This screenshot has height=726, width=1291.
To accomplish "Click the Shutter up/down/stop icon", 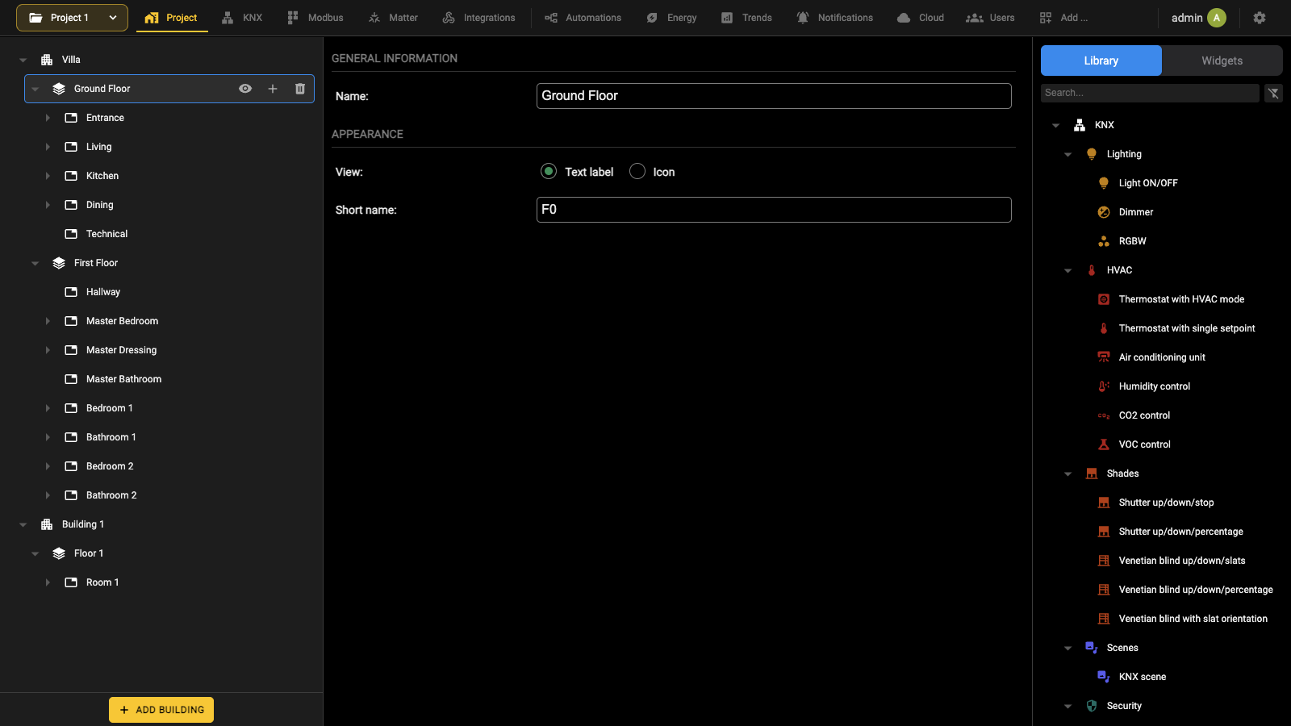I will 1104,503.
